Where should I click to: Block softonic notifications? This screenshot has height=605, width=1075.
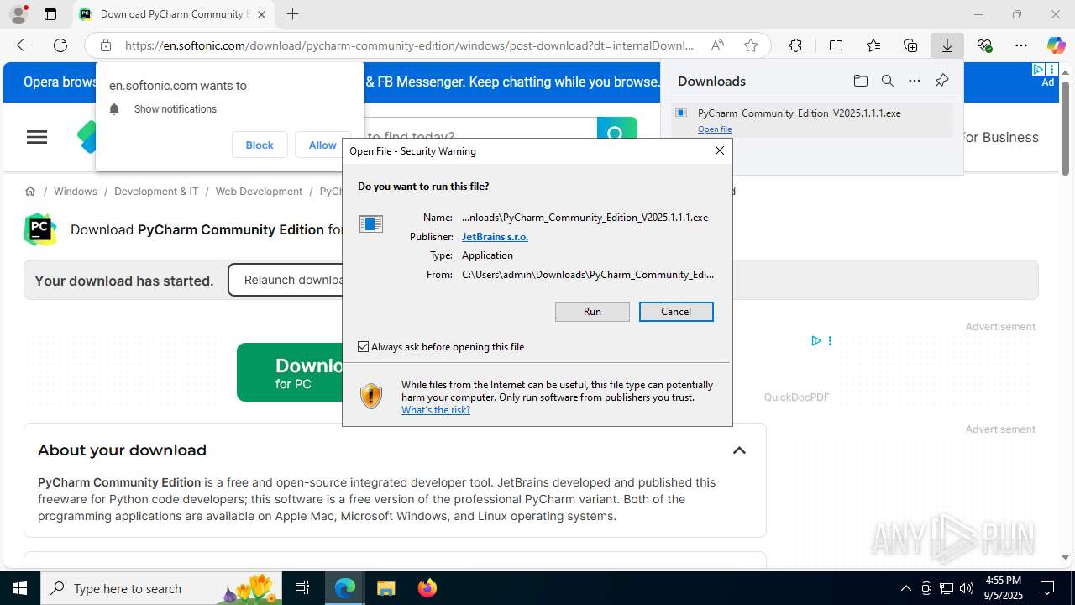click(x=260, y=145)
